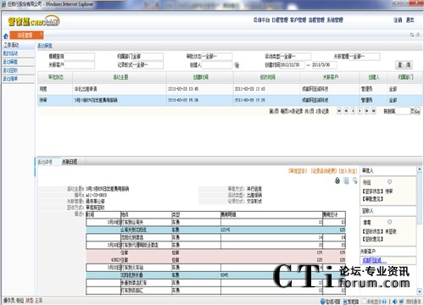Open the related customer link in the side panel
The height and width of the screenshot is (305, 424).
(x=374, y=260)
